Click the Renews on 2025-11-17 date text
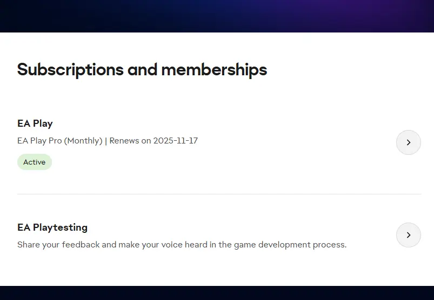Viewport: 434px width, 300px height. [x=153, y=141]
